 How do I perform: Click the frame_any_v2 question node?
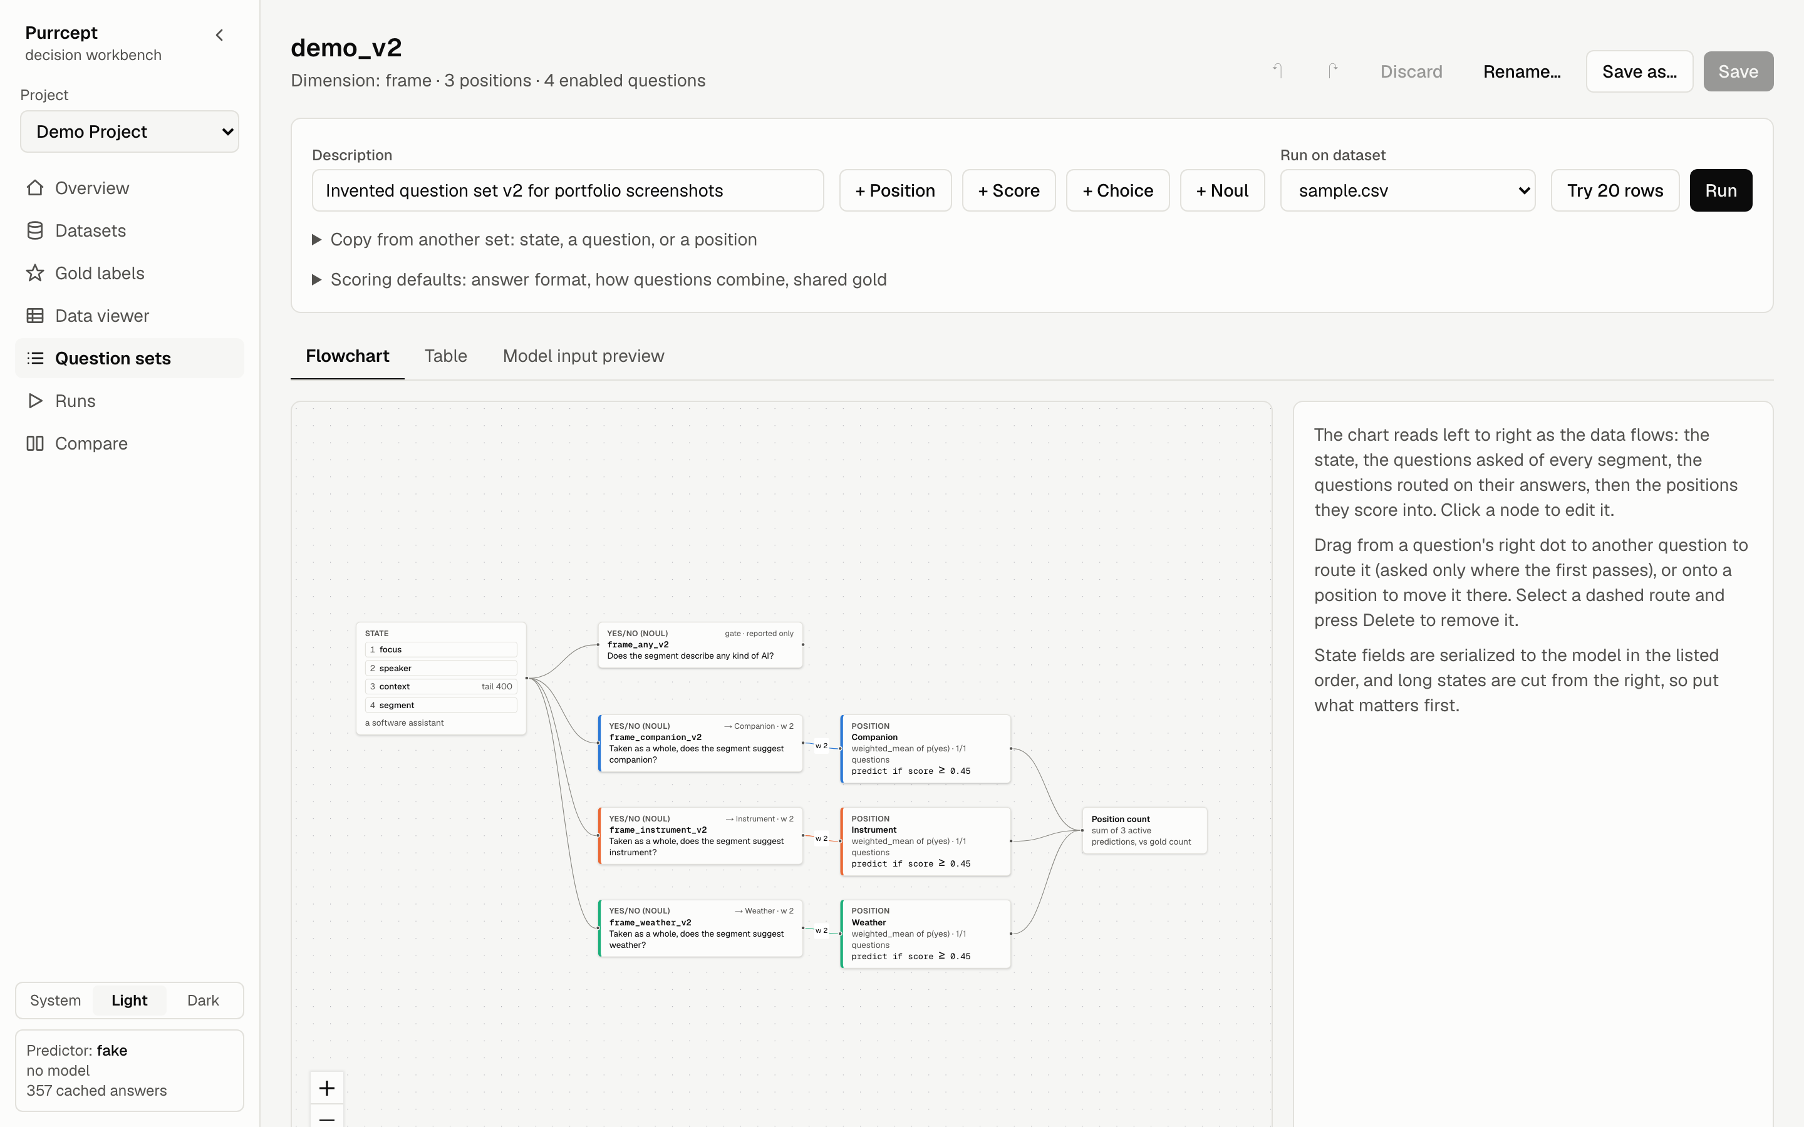(700, 645)
